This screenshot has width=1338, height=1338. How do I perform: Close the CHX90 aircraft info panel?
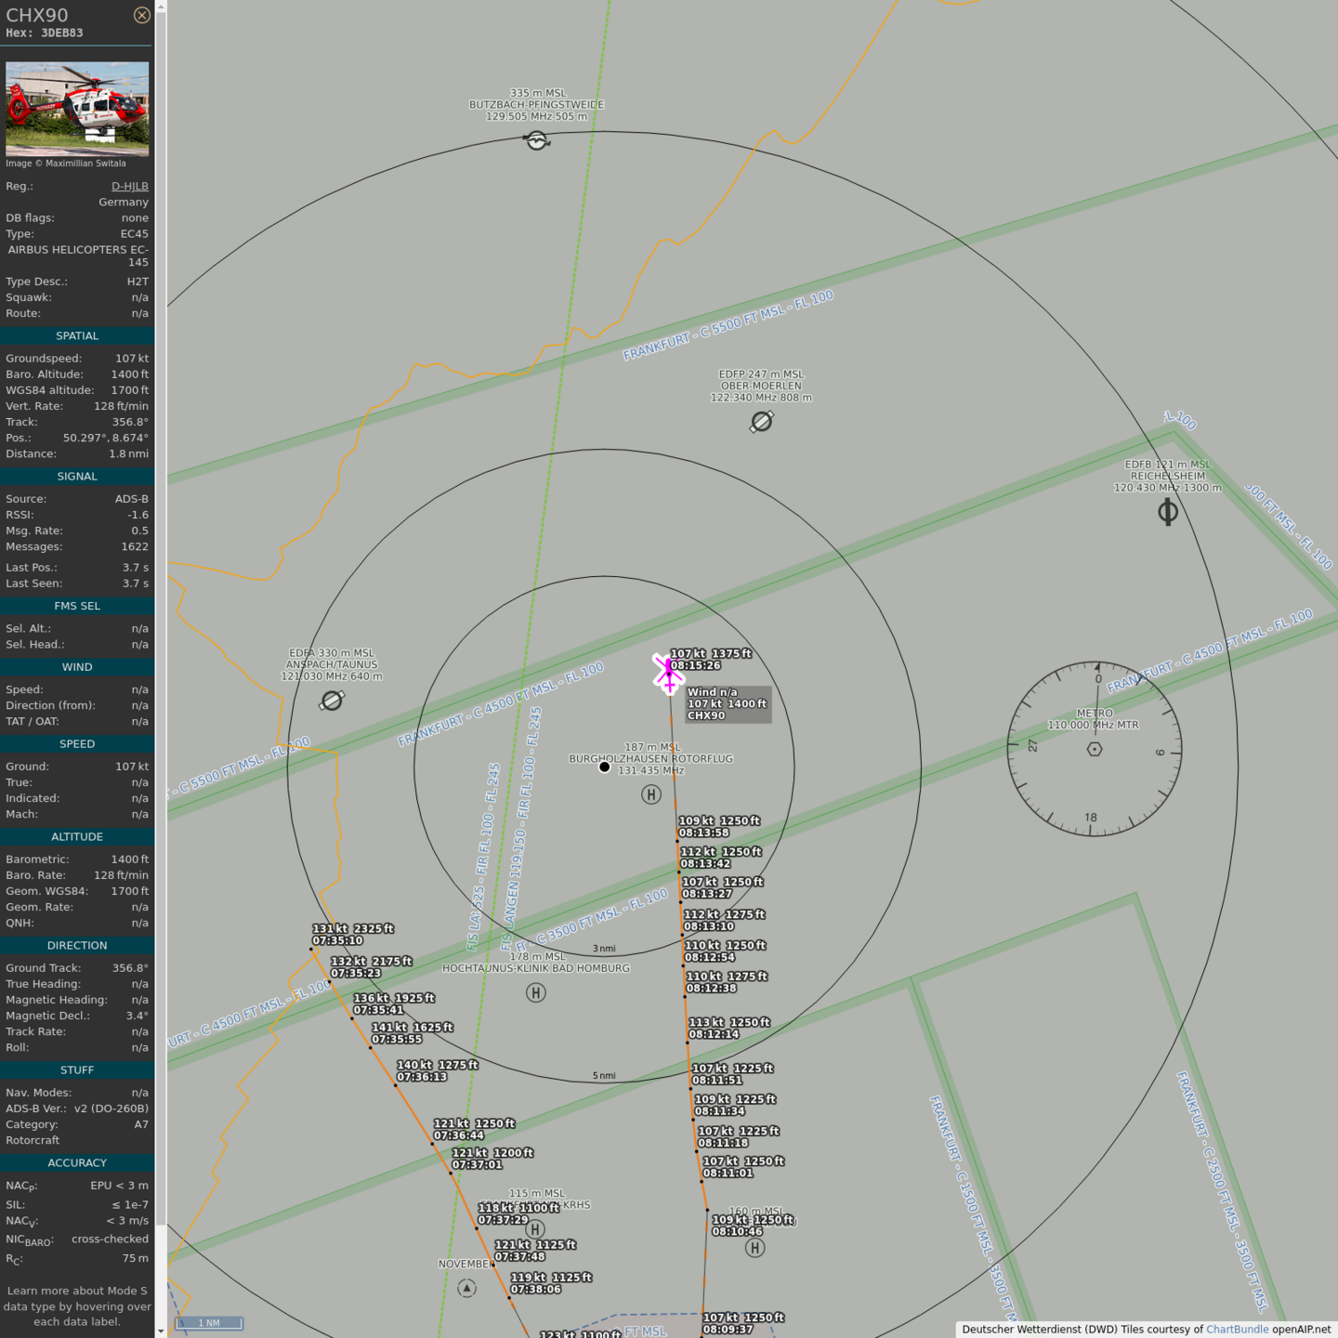(141, 15)
